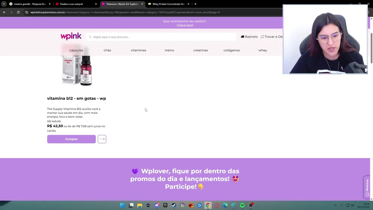
Task: Click the Chrome taskbar icon
Action: point(208,205)
